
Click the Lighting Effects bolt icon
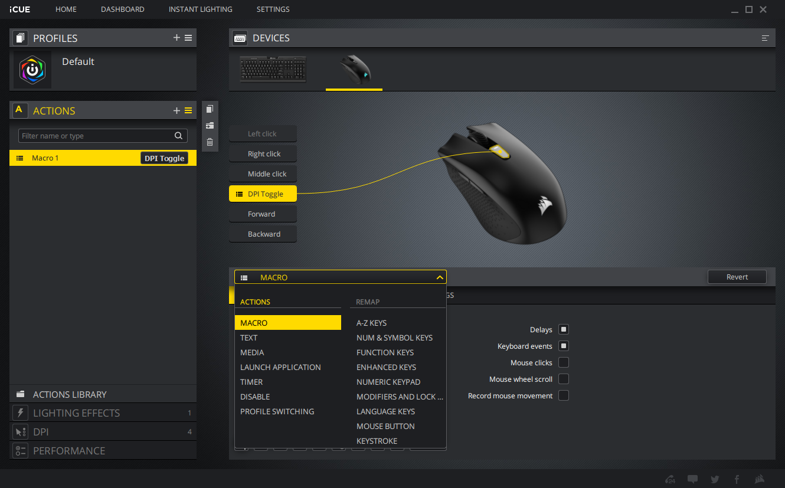21,413
